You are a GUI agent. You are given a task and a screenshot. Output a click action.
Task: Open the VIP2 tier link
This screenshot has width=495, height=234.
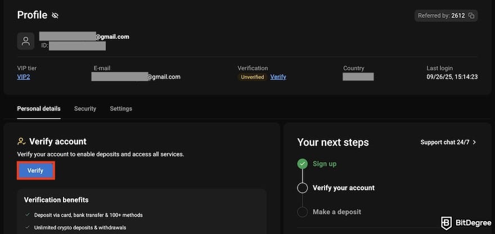coord(24,77)
